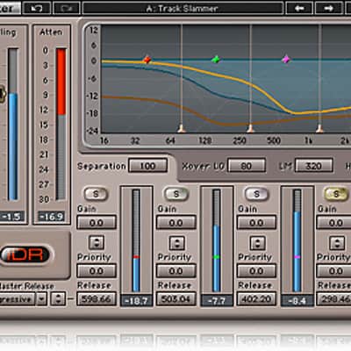Click first band Priority field 0.0
This screenshot has height=351, width=351.
pos(97,271)
